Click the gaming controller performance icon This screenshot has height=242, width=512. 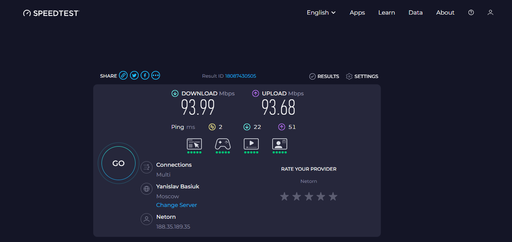[x=223, y=144]
